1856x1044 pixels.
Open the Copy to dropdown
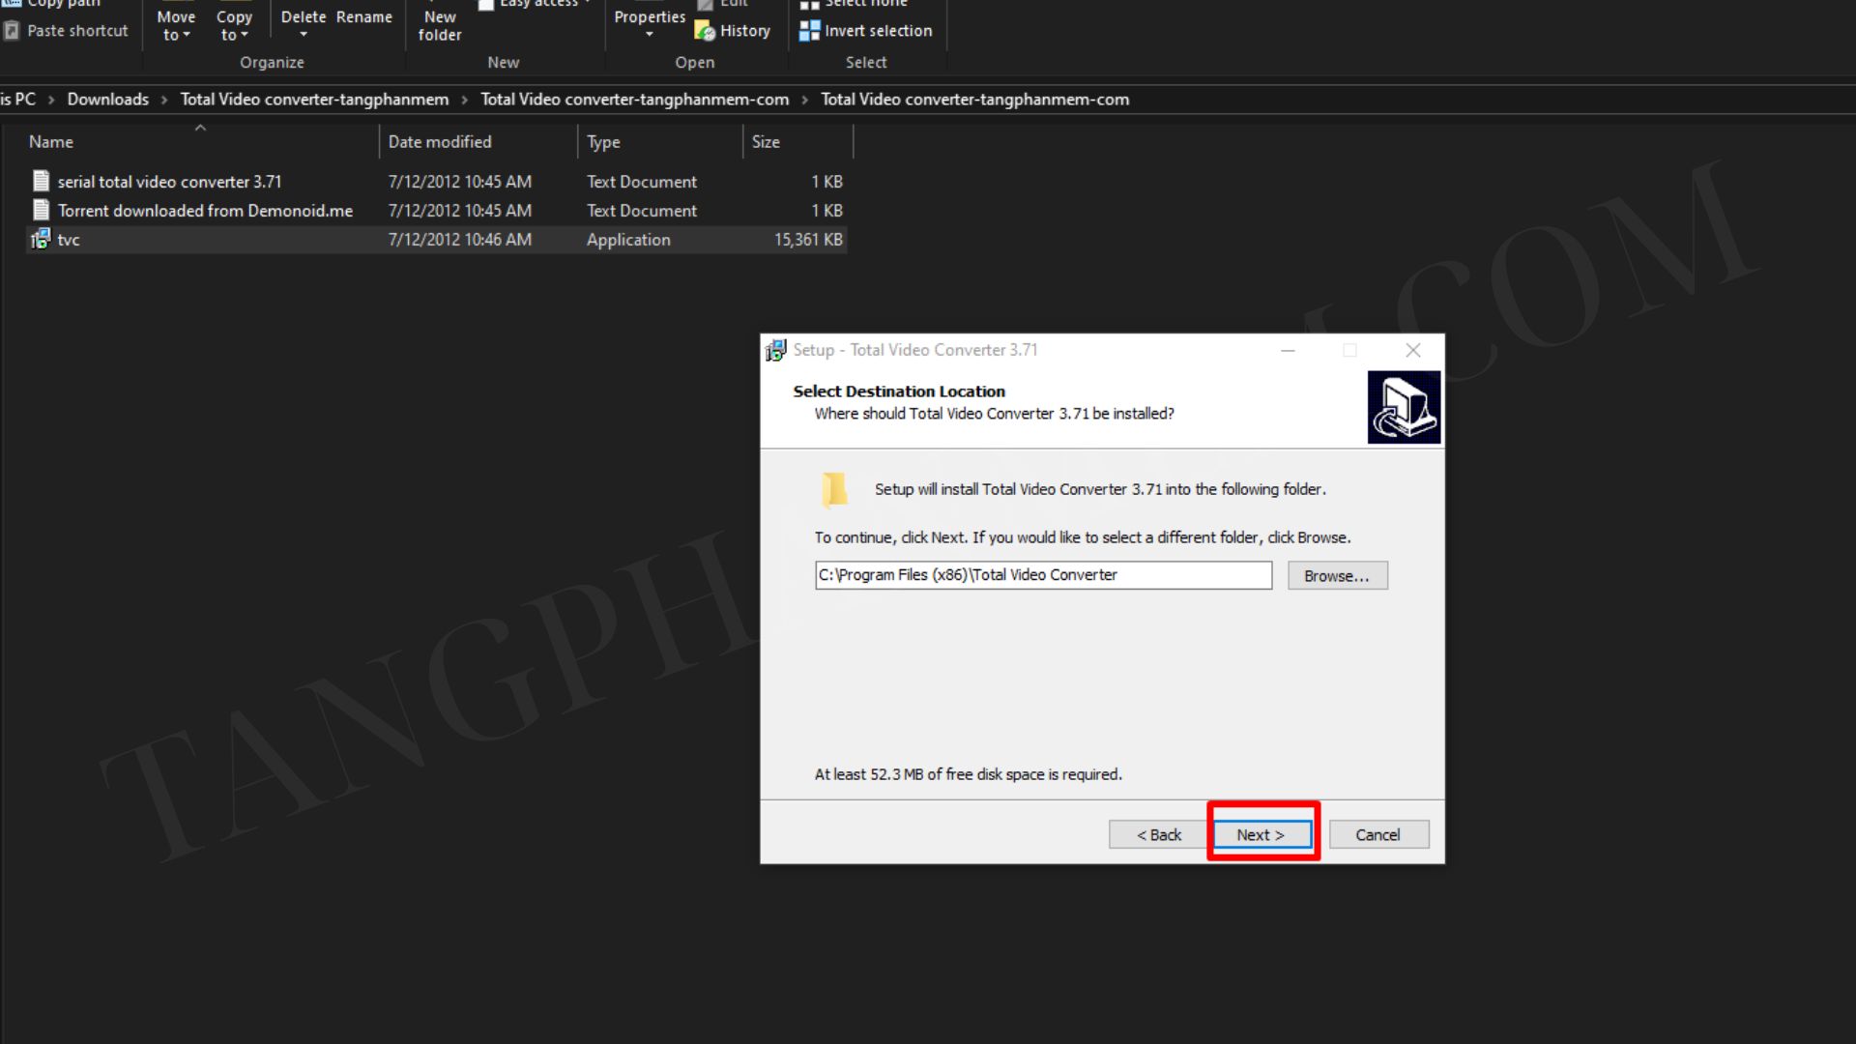click(234, 26)
